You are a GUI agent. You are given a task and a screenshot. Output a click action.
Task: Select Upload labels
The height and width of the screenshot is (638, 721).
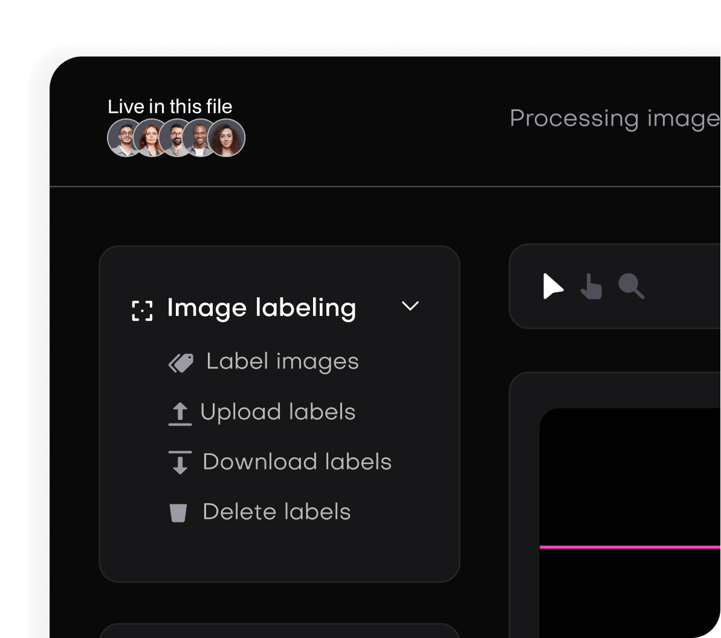278,411
